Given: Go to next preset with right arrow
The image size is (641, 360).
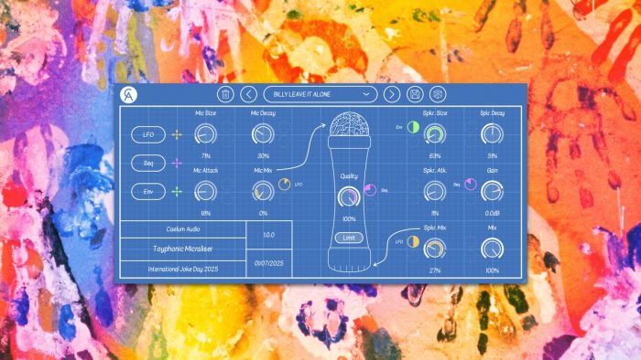Looking at the screenshot, I should (392, 95).
